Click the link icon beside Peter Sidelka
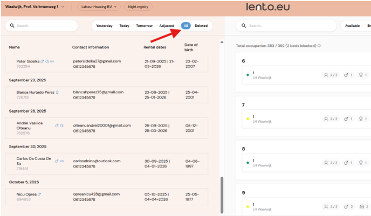 tap(52, 61)
